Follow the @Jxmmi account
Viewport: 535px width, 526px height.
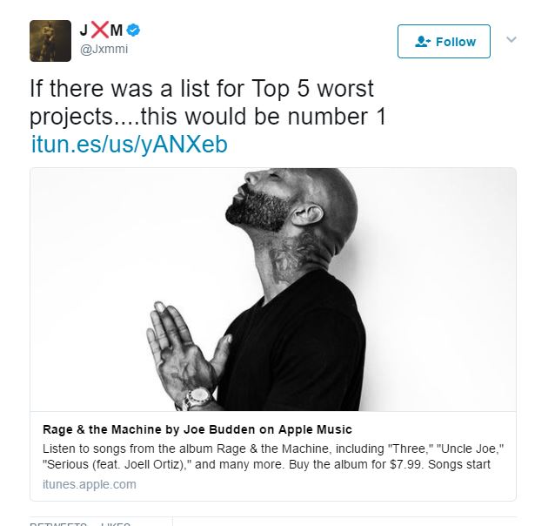tap(444, 41)
